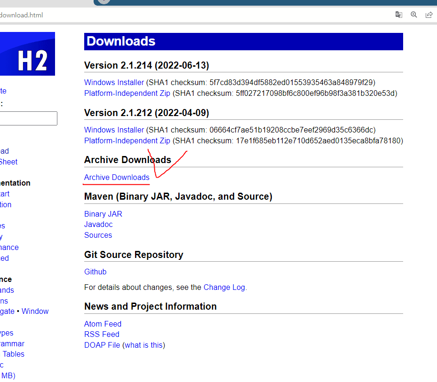Viewport: 437px width, 382px height.
Task: Open the Maven Sources link
Action: (98, 235)
